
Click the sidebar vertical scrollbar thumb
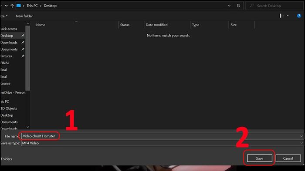tap(27, 58)
